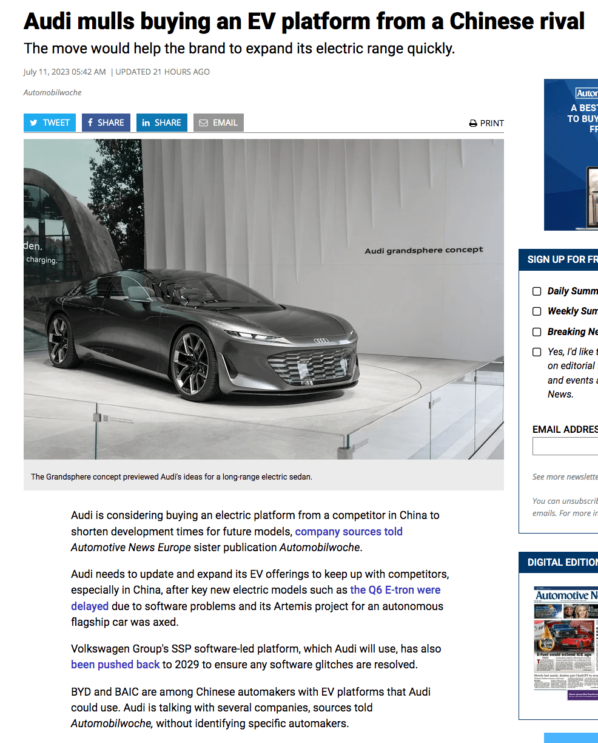Click the 'July 11, 2023 05:42 AM' date
Screen dimensions: 598x743
coord(65,72)
